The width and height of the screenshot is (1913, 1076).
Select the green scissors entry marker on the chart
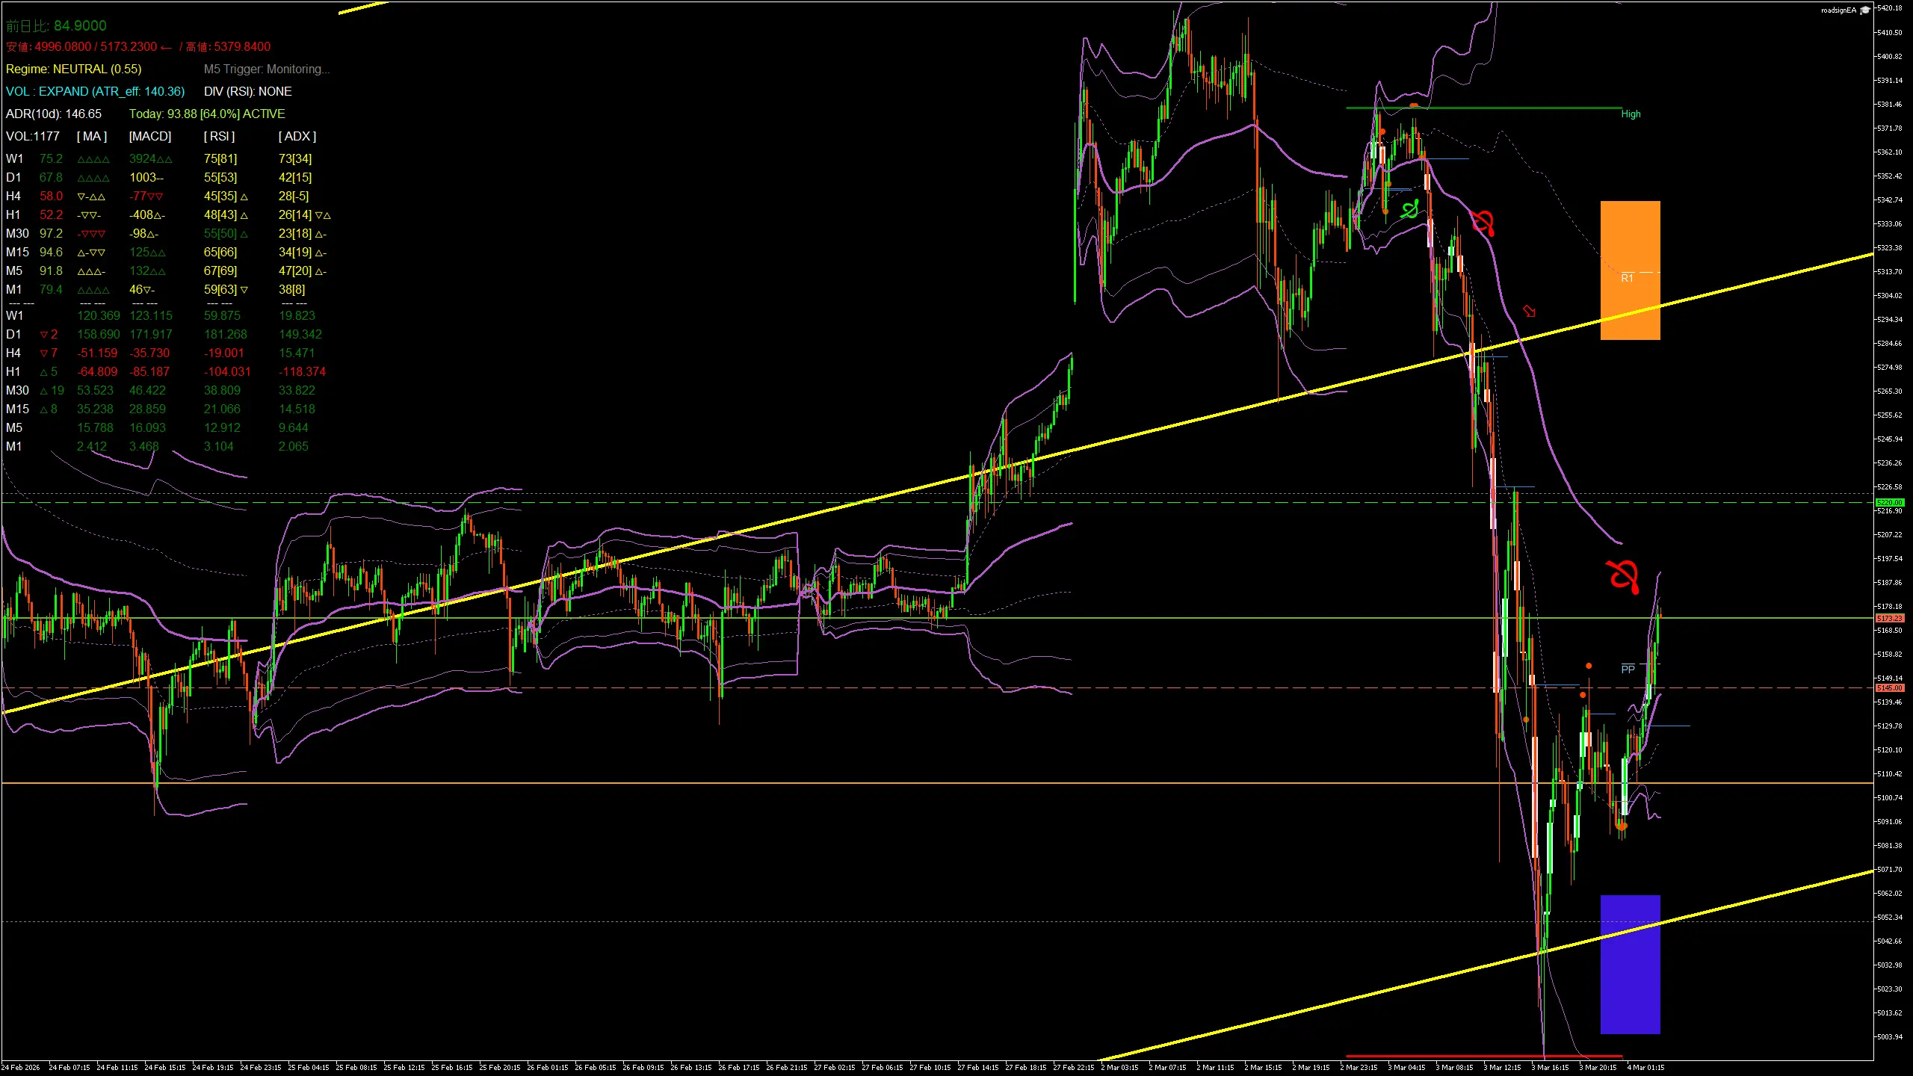tap(1411, 209)
